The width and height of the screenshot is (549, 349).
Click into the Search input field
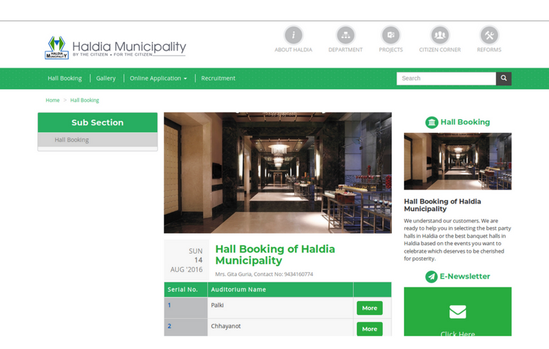point(446,78)
